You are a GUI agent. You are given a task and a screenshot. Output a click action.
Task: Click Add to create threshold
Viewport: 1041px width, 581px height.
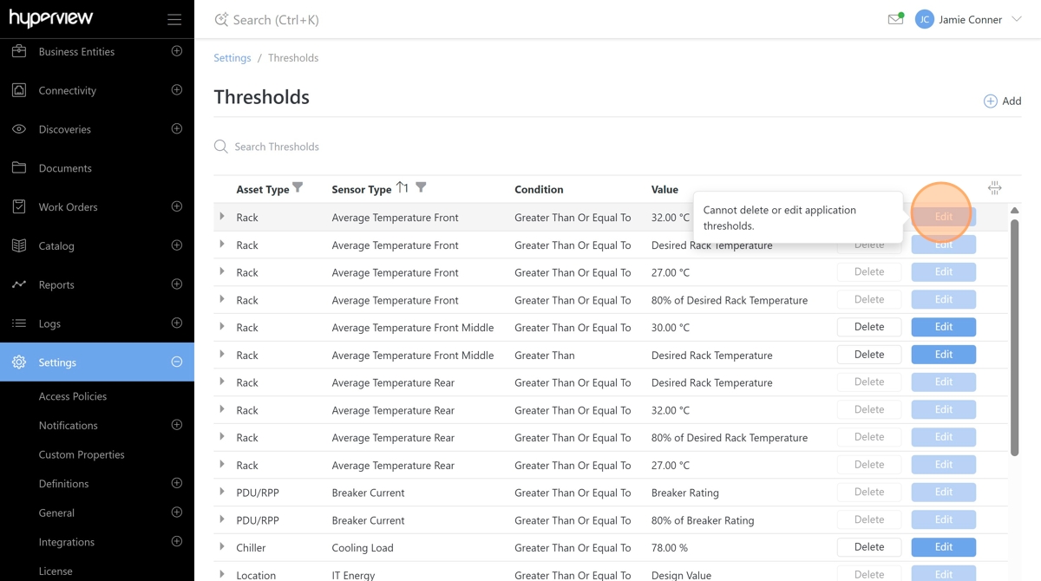click(x=1002, y=101)
